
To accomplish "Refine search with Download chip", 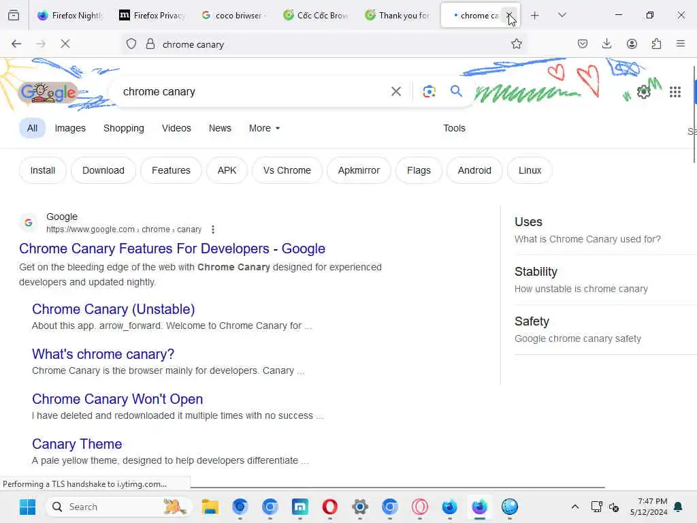I will (x=103, y=170).
